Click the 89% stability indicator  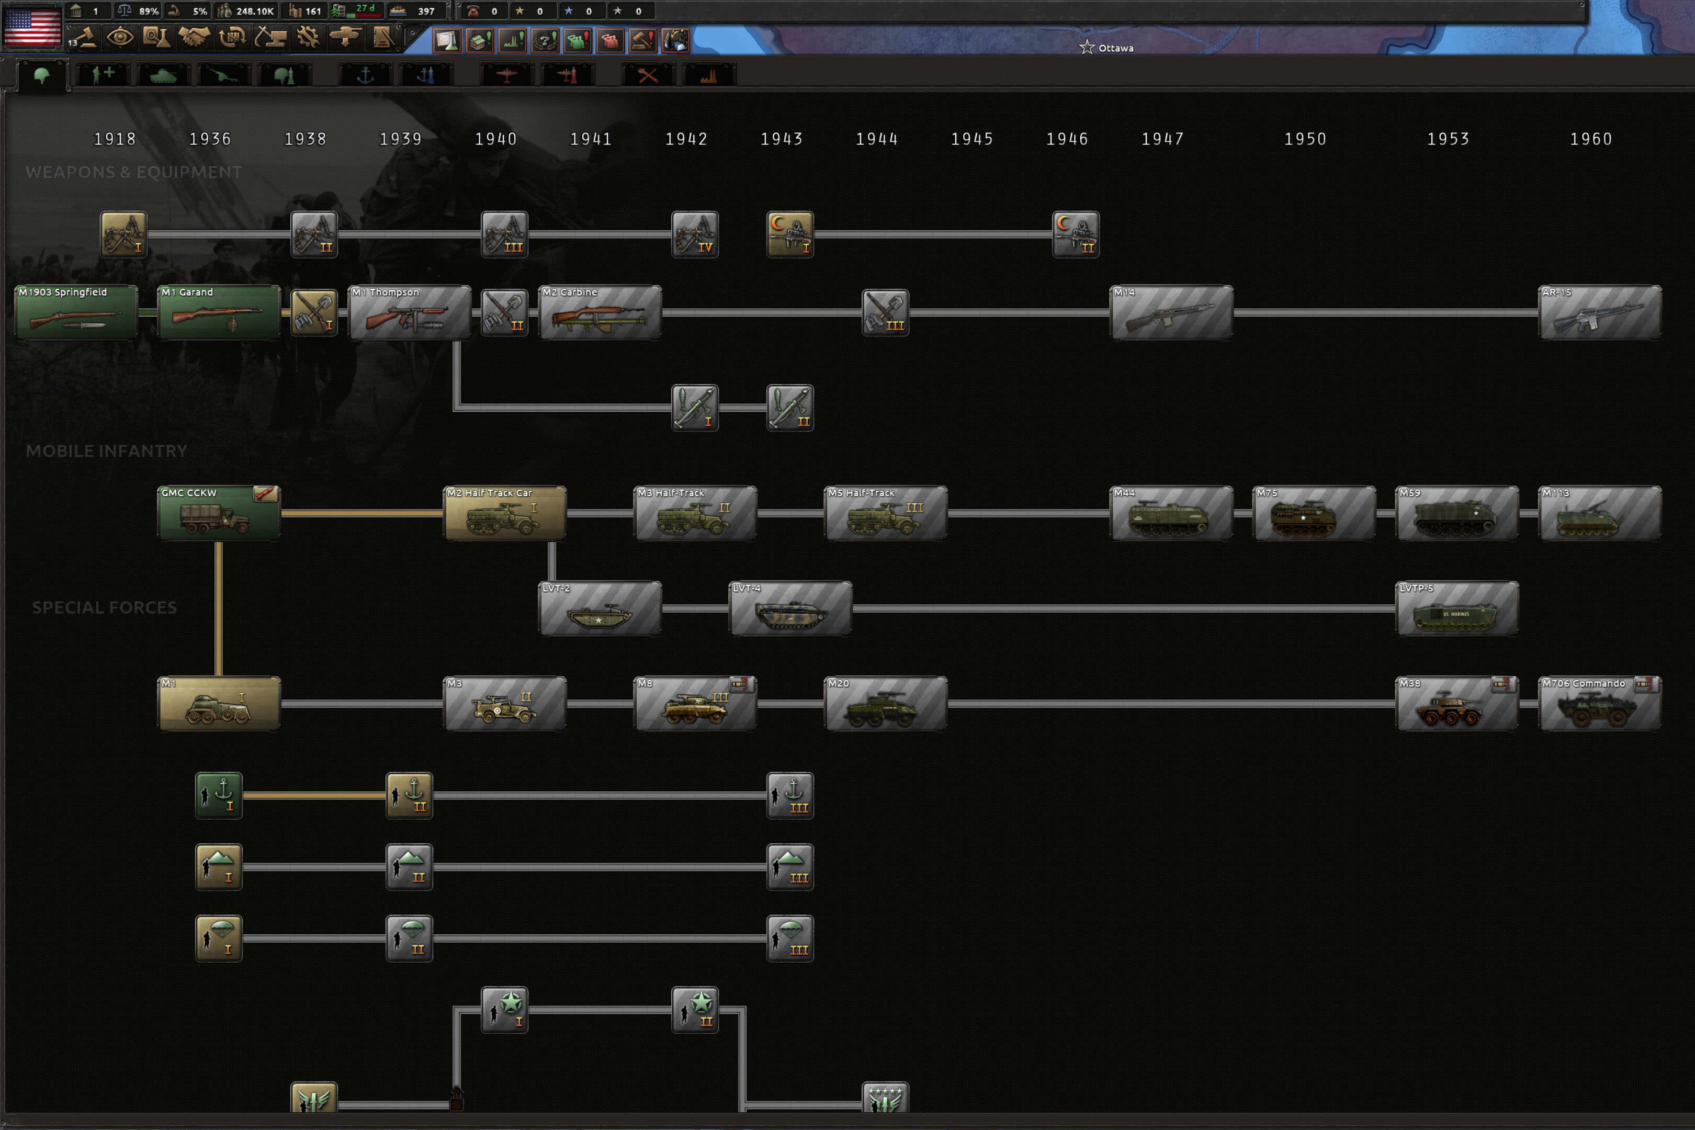coord(138,11)
